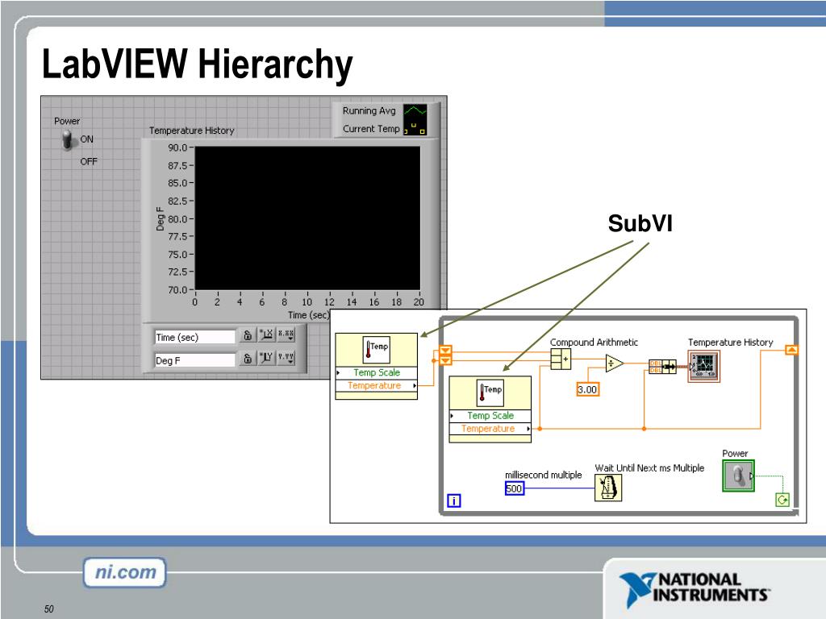Select the Temp subVI icon outside the loop
Image resolution: width=826 pixels, height=619 pixels.
[376, 350]
